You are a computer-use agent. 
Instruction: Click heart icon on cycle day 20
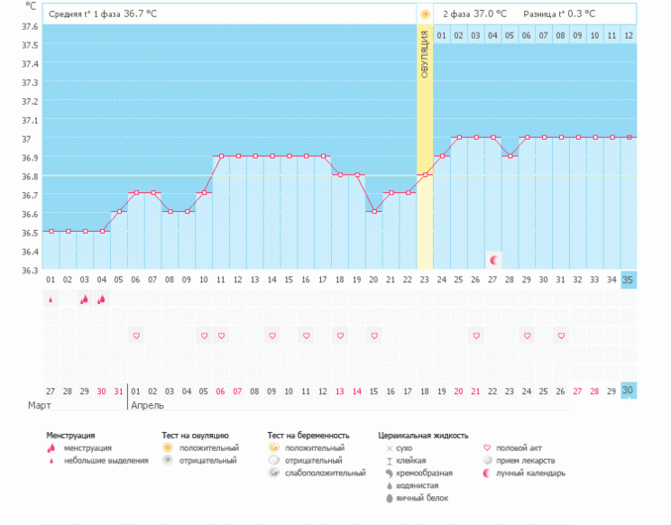click(374, 336)
